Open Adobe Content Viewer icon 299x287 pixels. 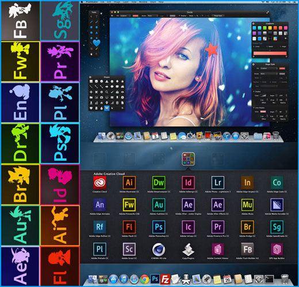point(218,249)
